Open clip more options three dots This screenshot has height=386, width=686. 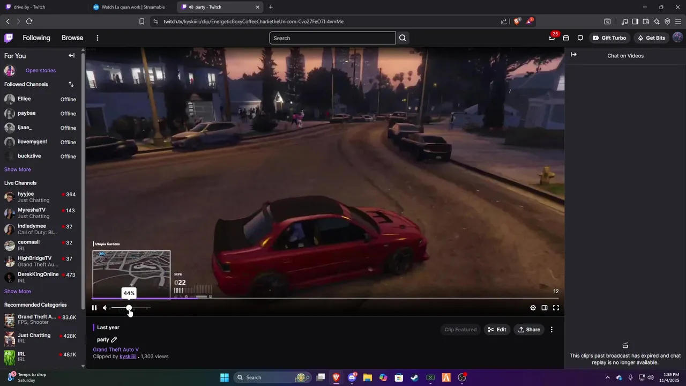click(x=551, y=330)
